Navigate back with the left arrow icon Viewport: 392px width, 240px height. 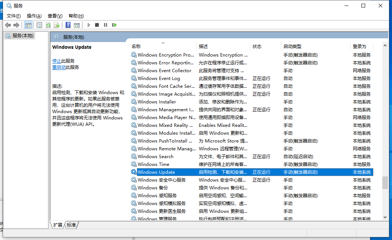click(x=8, y=25)
